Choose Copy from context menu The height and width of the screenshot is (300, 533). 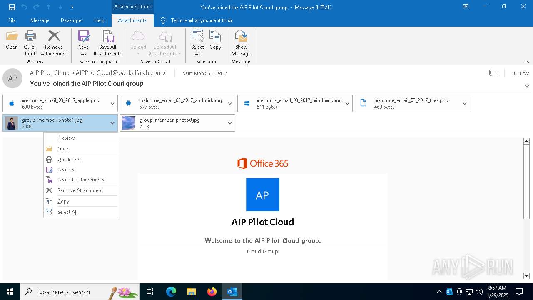tap(81, 201)
